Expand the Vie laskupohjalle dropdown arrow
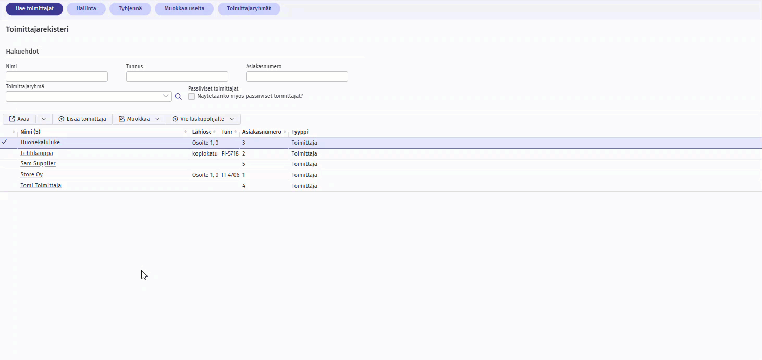Screen dimensions: 762x360 point(232,119)
